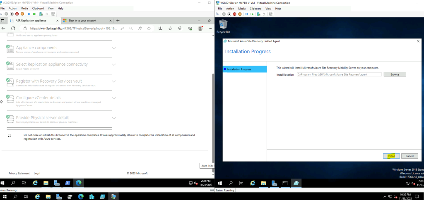Open Edge Settings and more menu
Image resolution: width=424 pixels, height=200 pixels.
(210, 29)
